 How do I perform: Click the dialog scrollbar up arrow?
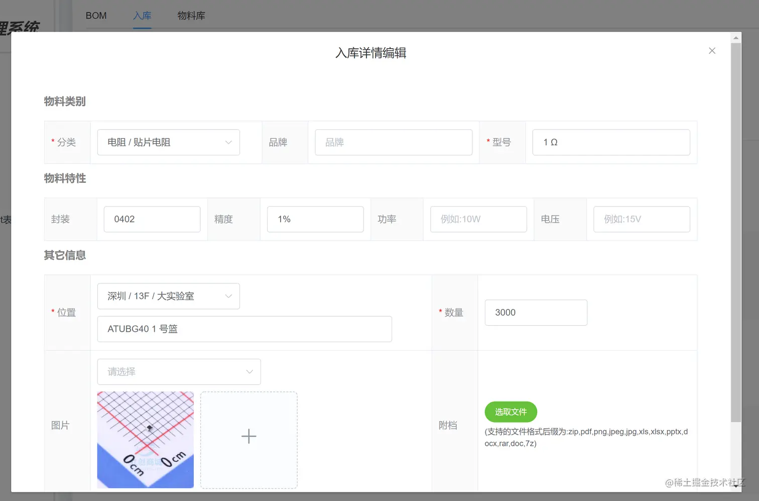coord(736,38)
